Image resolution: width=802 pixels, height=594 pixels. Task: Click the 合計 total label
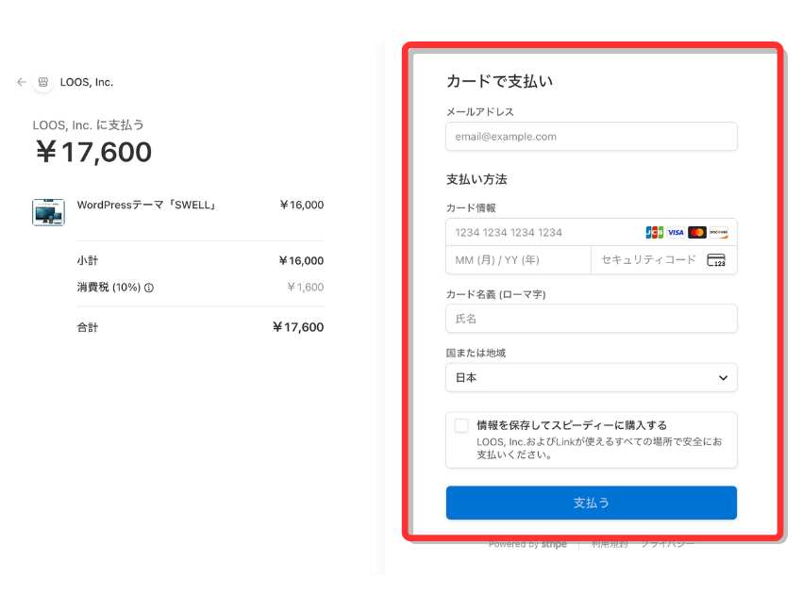coord(88,328)
